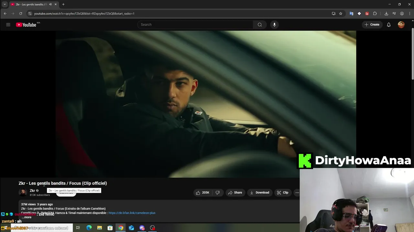
Task: Open the browser downloads icon
Action: [x=386, y=14]
